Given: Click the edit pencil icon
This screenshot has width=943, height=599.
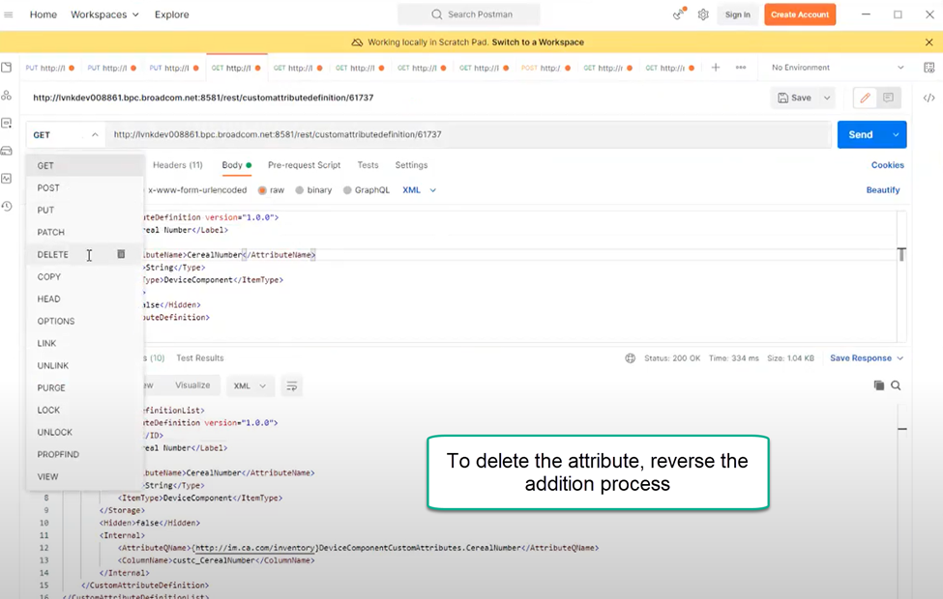Looking at the screenshot, I should click(x=865, y=98).
